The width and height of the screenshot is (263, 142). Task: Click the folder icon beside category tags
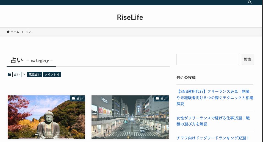click(x=9, y=75)
